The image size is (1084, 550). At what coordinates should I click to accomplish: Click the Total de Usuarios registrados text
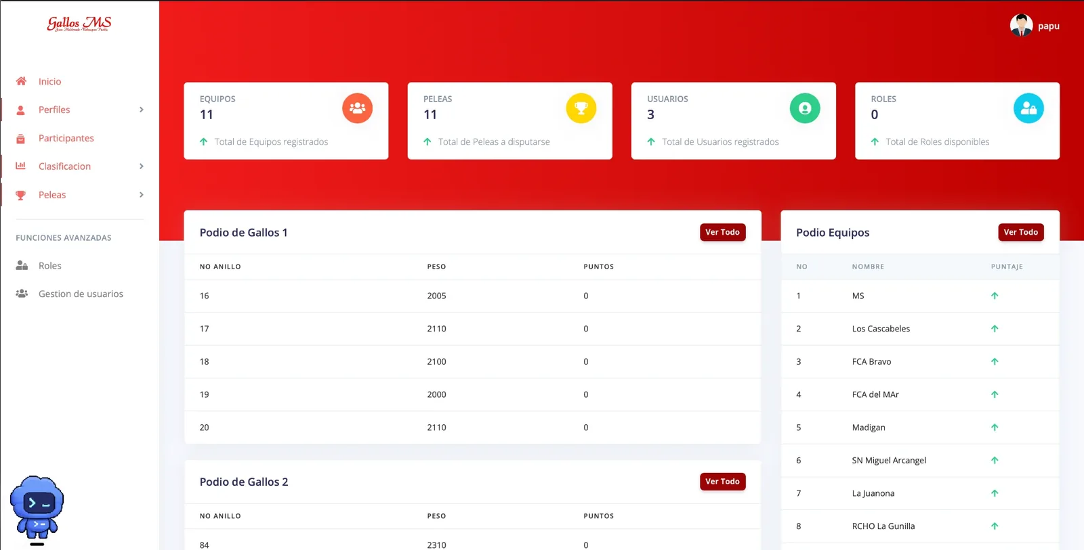pos(720,142)
